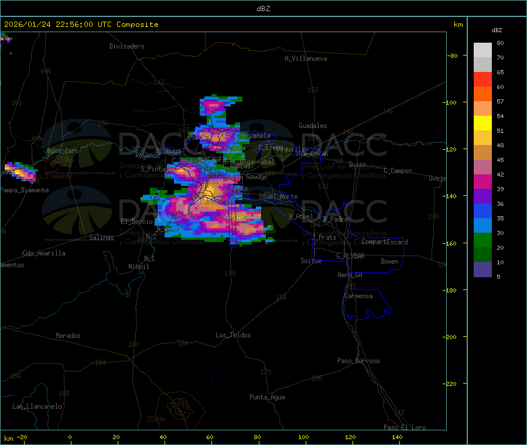The image size is (527, 445).
Task: Click the 2026/01/24 22:56:00 UTC Composite timestamp
Action: tap(81, 25)
